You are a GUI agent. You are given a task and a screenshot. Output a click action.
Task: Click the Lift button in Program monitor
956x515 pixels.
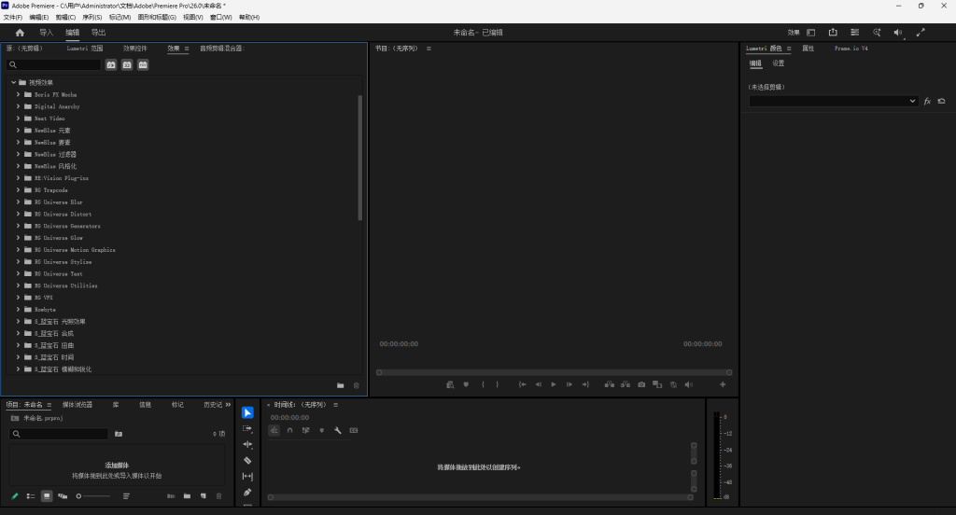click(609, 384)
